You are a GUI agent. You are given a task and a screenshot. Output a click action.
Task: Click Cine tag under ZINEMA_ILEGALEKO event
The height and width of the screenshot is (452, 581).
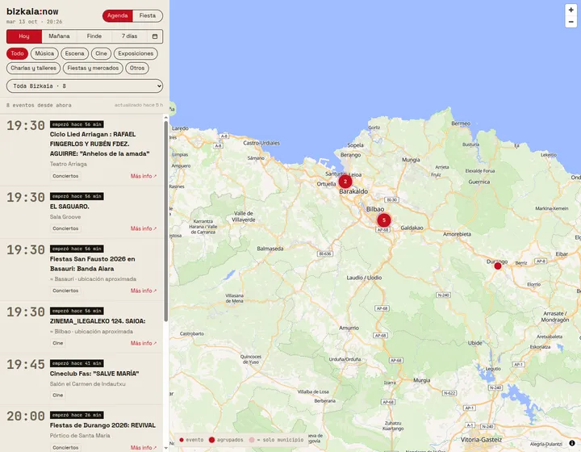pyautogui.click(x=58, y=343)
